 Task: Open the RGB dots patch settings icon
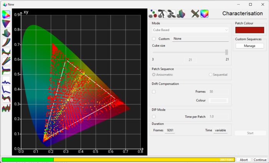click(153, 14)
